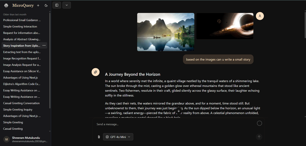Click the user avatar icon beside images

pos(260,16)
